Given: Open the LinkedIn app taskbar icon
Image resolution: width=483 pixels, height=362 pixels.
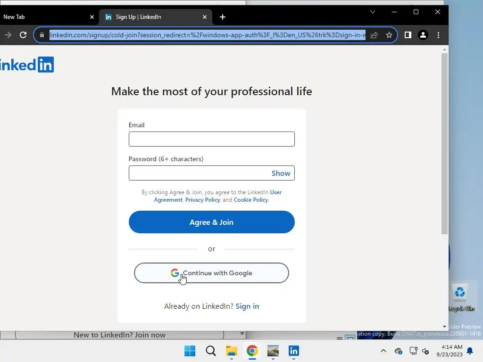Looking at the screenshot, I should pos(293,351).
